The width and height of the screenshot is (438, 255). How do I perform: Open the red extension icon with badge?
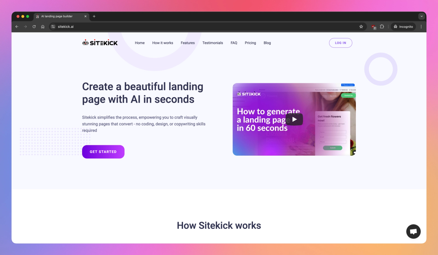(373, 27)
